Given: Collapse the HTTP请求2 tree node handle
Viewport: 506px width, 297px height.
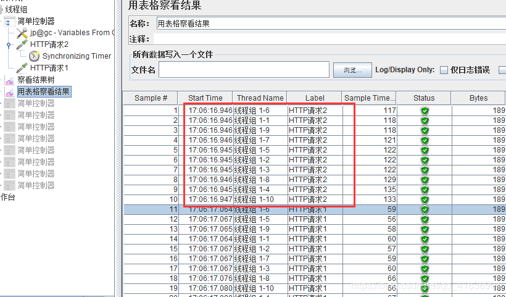Looking at the screenshot, I should [x=9, y=44].
